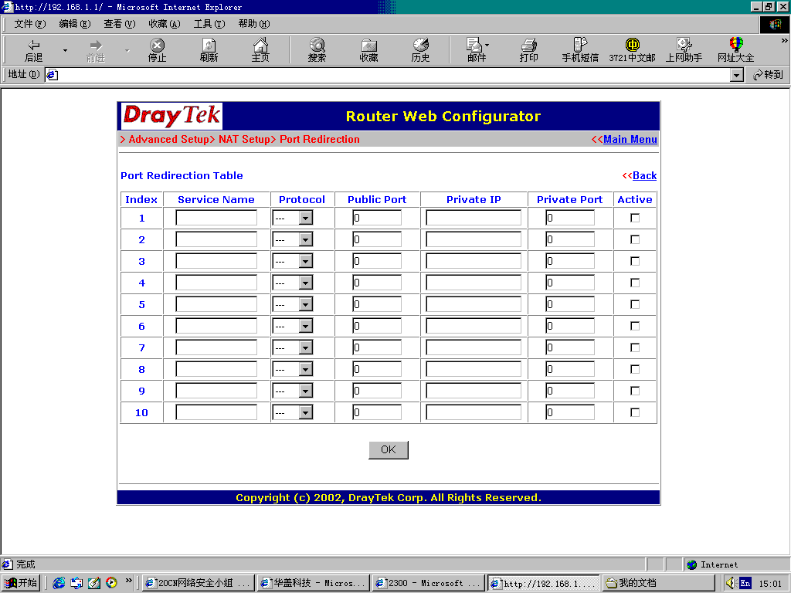This screenshot has width=791, height=593.
Task: Click the volume speaker tray icon
Action: pyautogui.click(x=731, y=583)
